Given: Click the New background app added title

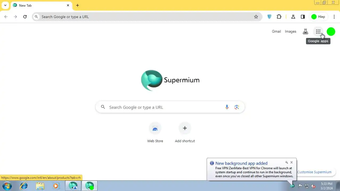Looking at the screenshot, I should pyautogui.click(x=241, y=163).
